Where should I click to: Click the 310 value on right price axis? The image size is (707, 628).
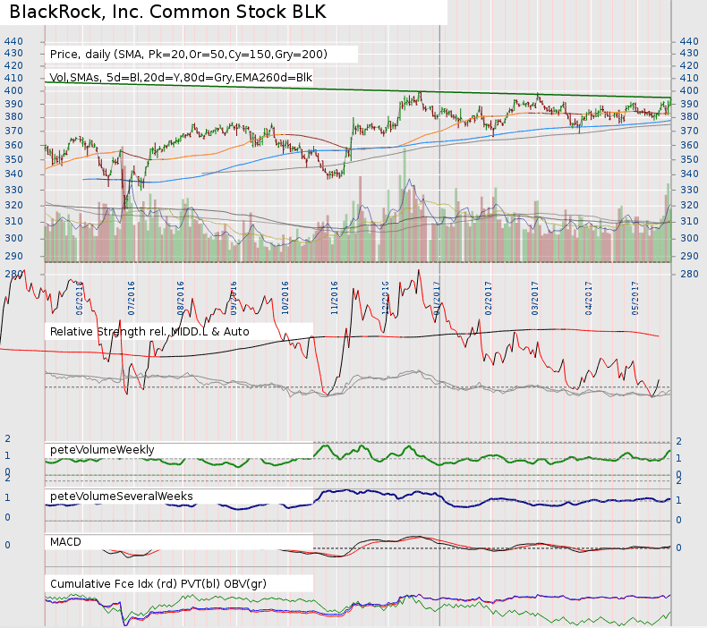click(x=689, y=222)
